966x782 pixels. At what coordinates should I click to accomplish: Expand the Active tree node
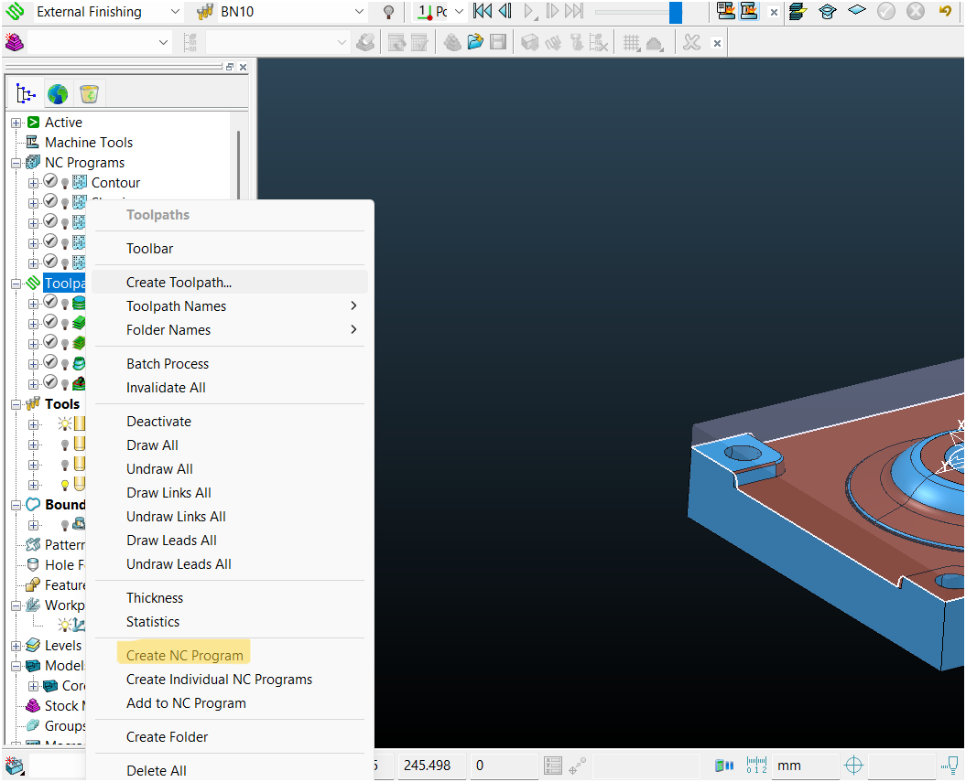click(x=16, y=123)
